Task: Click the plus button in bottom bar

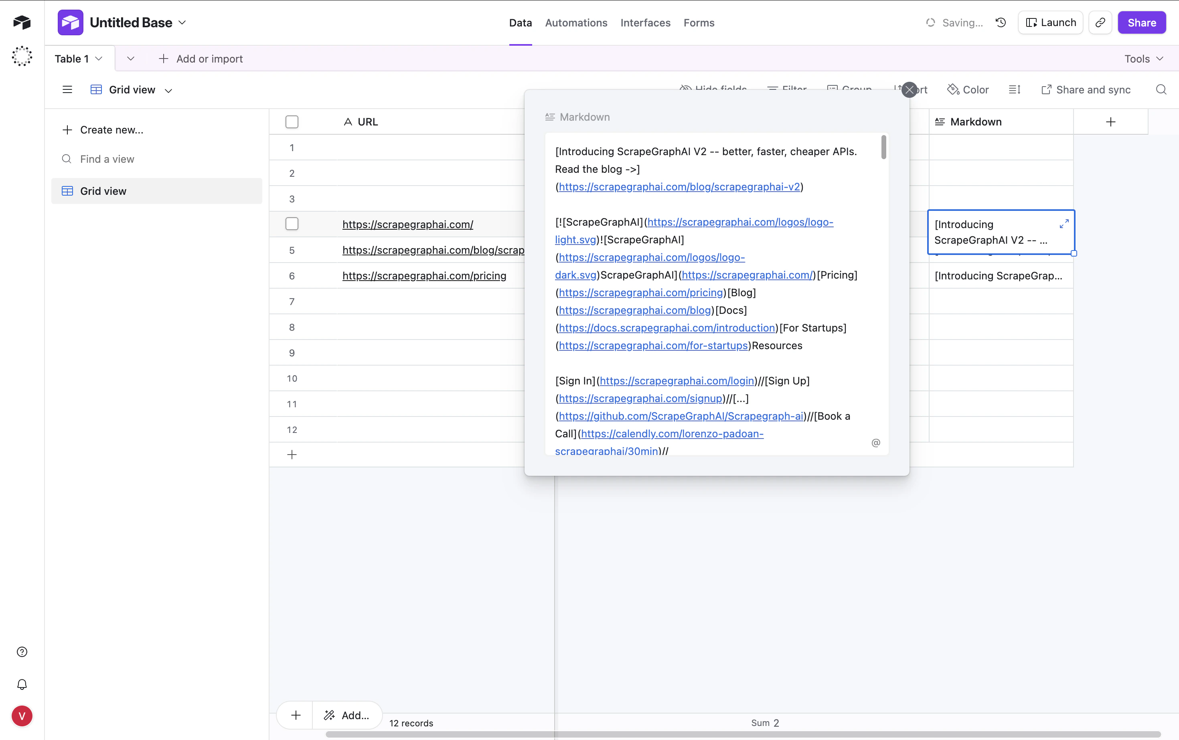Action: [x=296, y=716]
